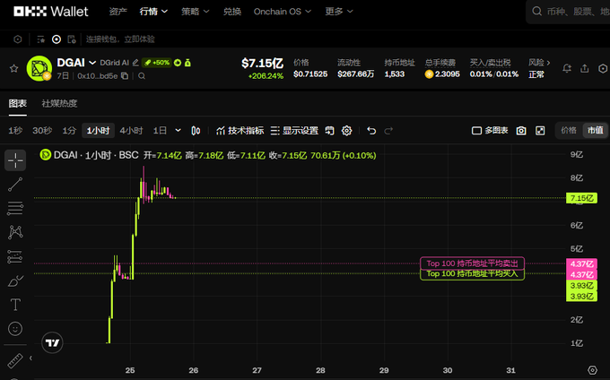Click the OKX Wallet logo
Screen dimensions: 610x380
[51, 12]
